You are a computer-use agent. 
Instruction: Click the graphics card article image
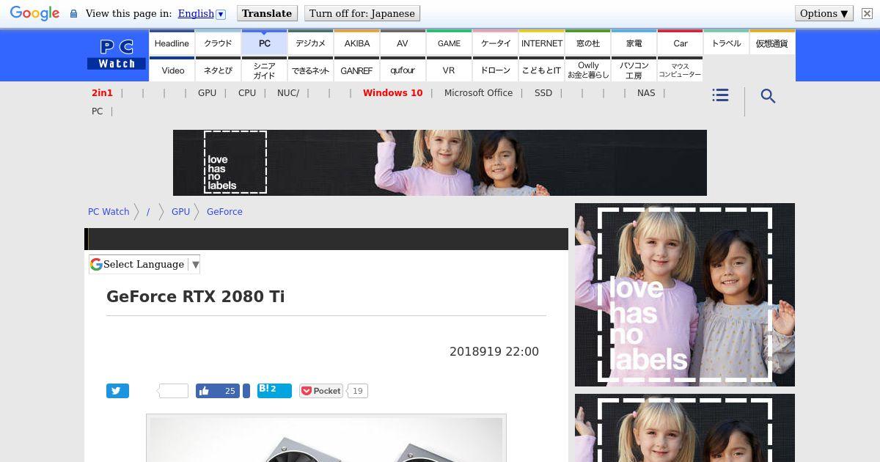[326, 438]
